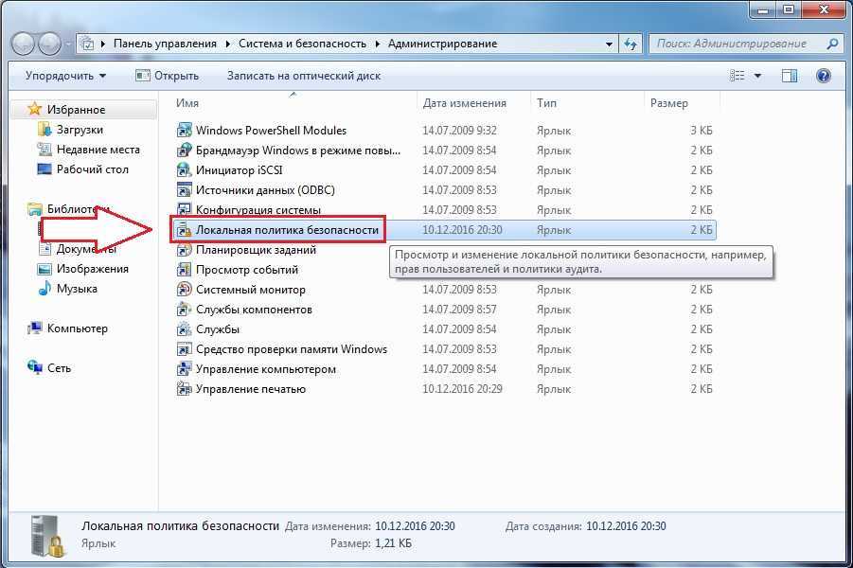Click the Службы gear icon
Image resolution: width=853 pixels, height=568 pixels.
[x=185, y=329]
